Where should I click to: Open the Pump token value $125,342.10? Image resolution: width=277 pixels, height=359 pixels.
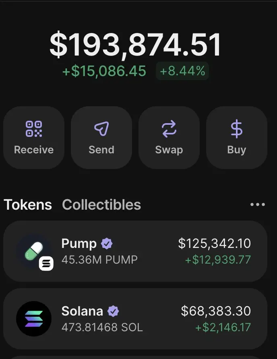(214, 243)
